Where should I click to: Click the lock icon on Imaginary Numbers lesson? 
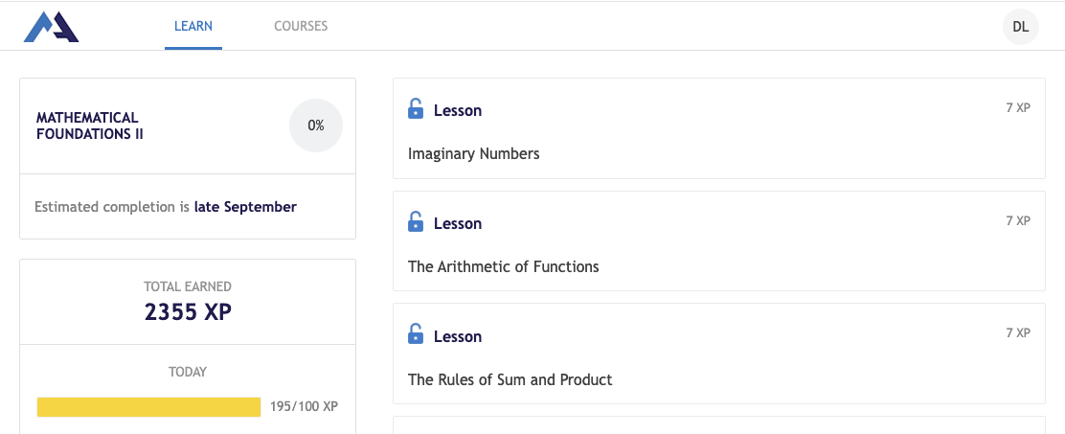tap(416, 109)
